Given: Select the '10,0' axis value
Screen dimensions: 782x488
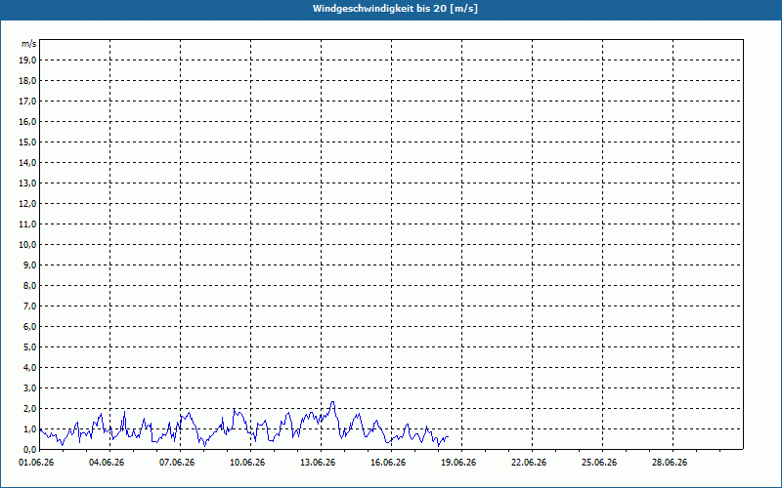Looking at the screenshot, I should (x=28, y=245).
